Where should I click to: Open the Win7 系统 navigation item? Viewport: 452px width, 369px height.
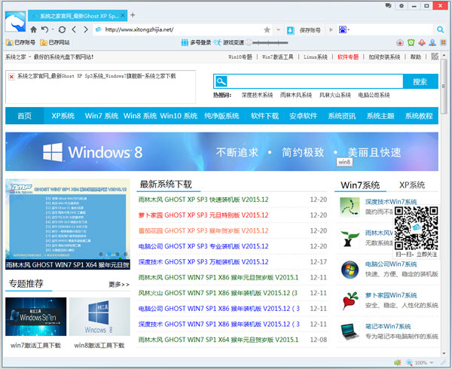[102, 116]
